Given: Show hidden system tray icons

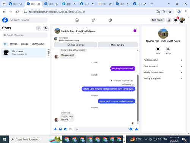Looking at the screenshot, I should click(146, 139).
